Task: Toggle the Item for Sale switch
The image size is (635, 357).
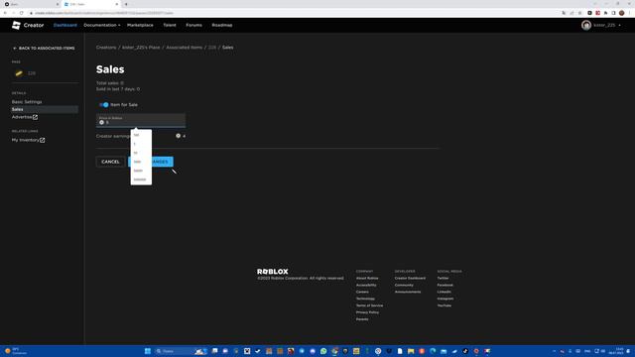Action: coord(104,105)
